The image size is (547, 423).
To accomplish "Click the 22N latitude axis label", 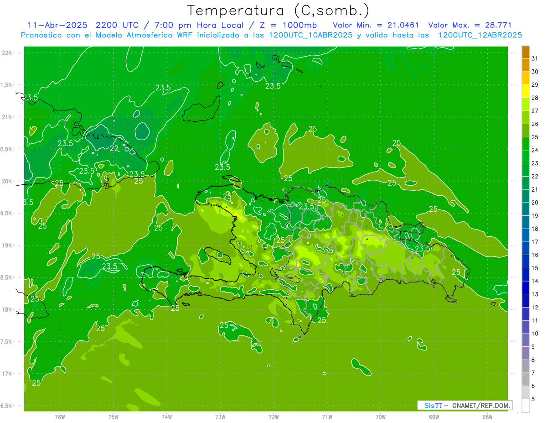I will tap(7, 53).
